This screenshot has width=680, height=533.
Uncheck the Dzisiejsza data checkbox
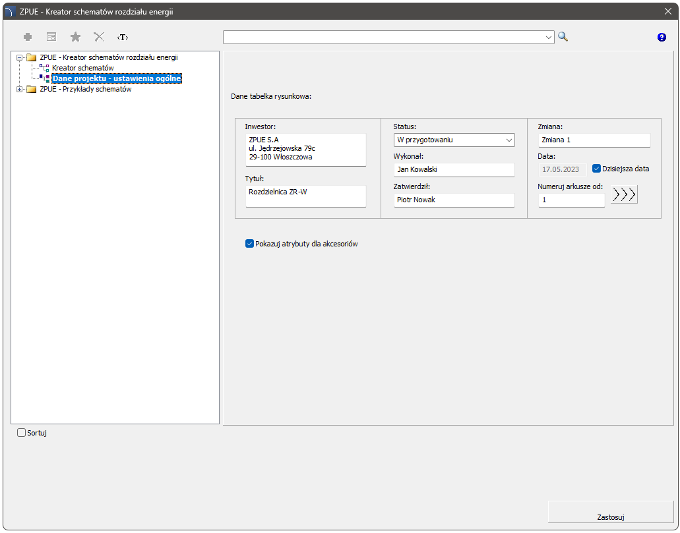coord(596,169)
